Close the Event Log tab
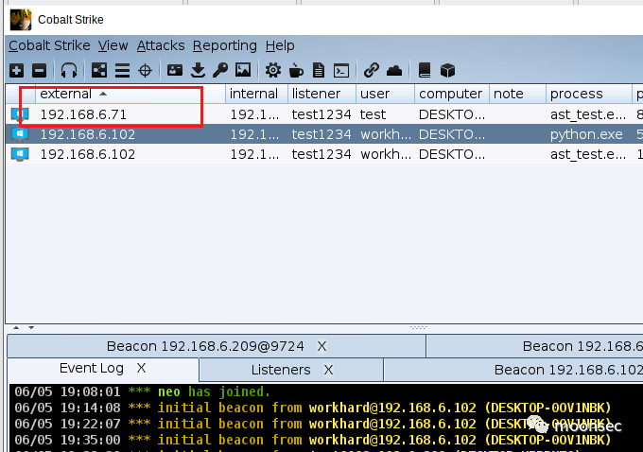643x452 pixels. click(141, 368)
